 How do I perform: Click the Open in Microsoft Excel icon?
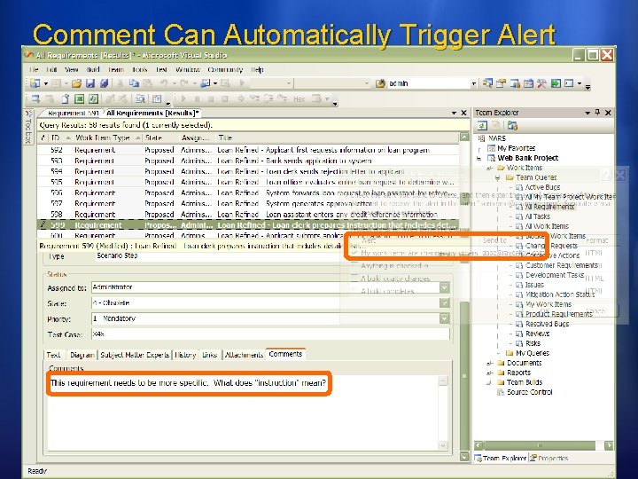tap(80, 98)
